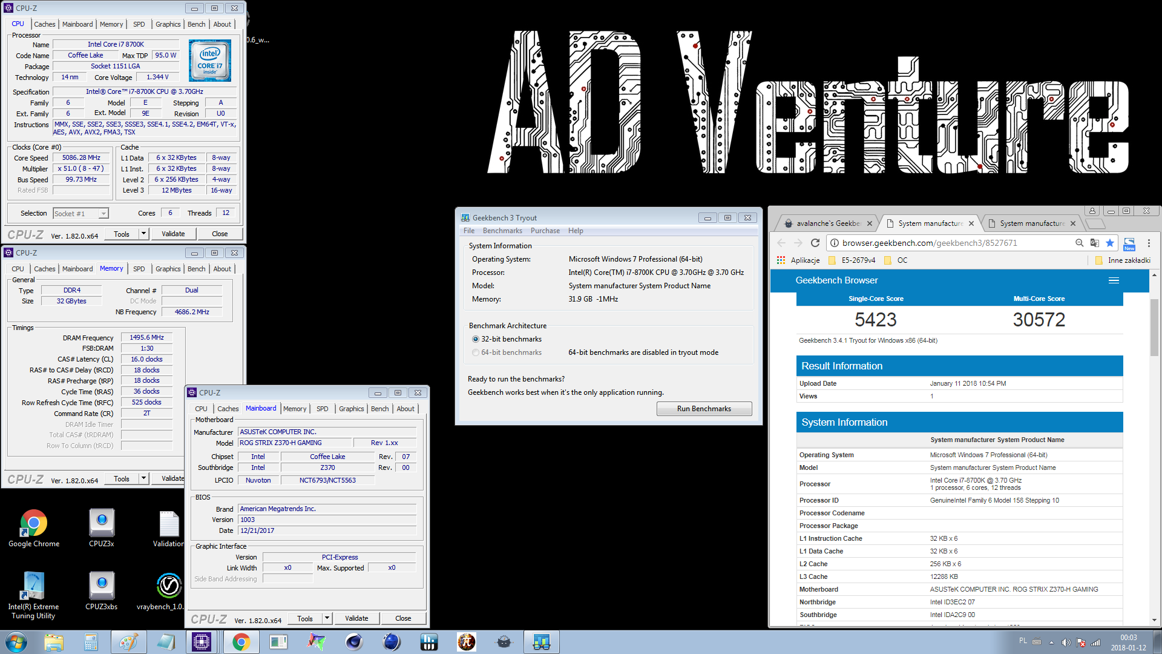Switch to CPU-Z in the taskbar

[201, 642]
